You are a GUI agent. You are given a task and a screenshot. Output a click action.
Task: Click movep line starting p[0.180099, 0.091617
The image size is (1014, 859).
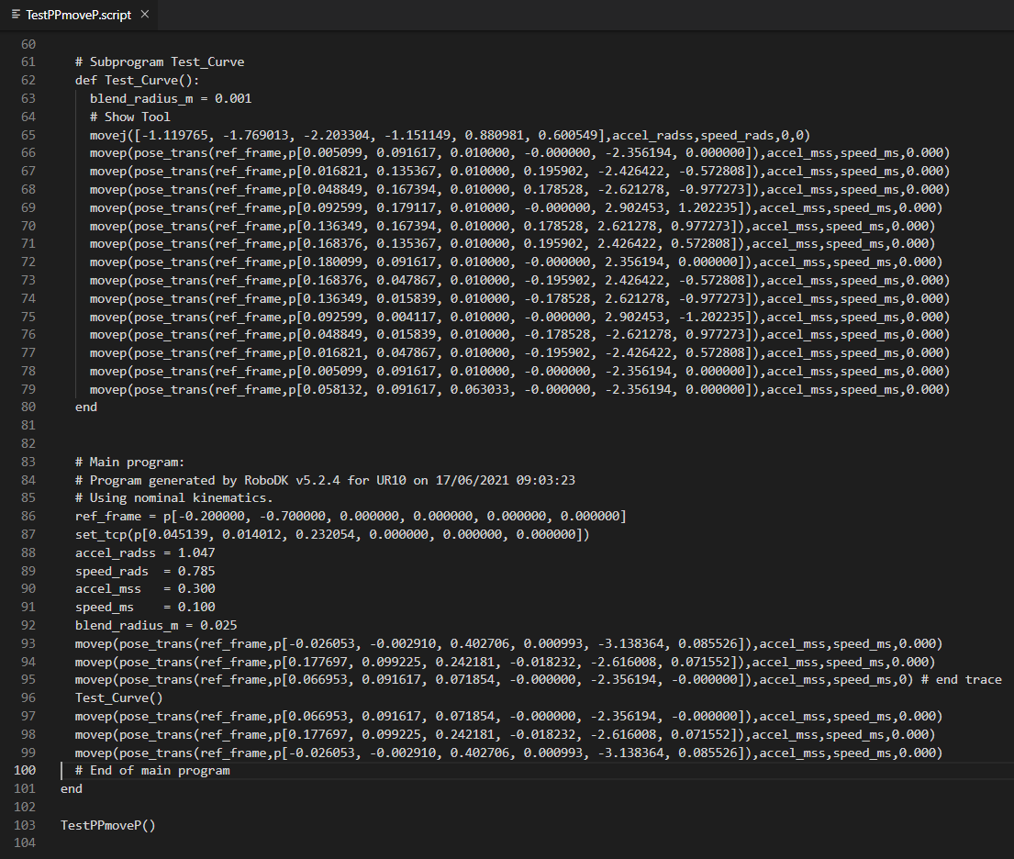point(516,262)
